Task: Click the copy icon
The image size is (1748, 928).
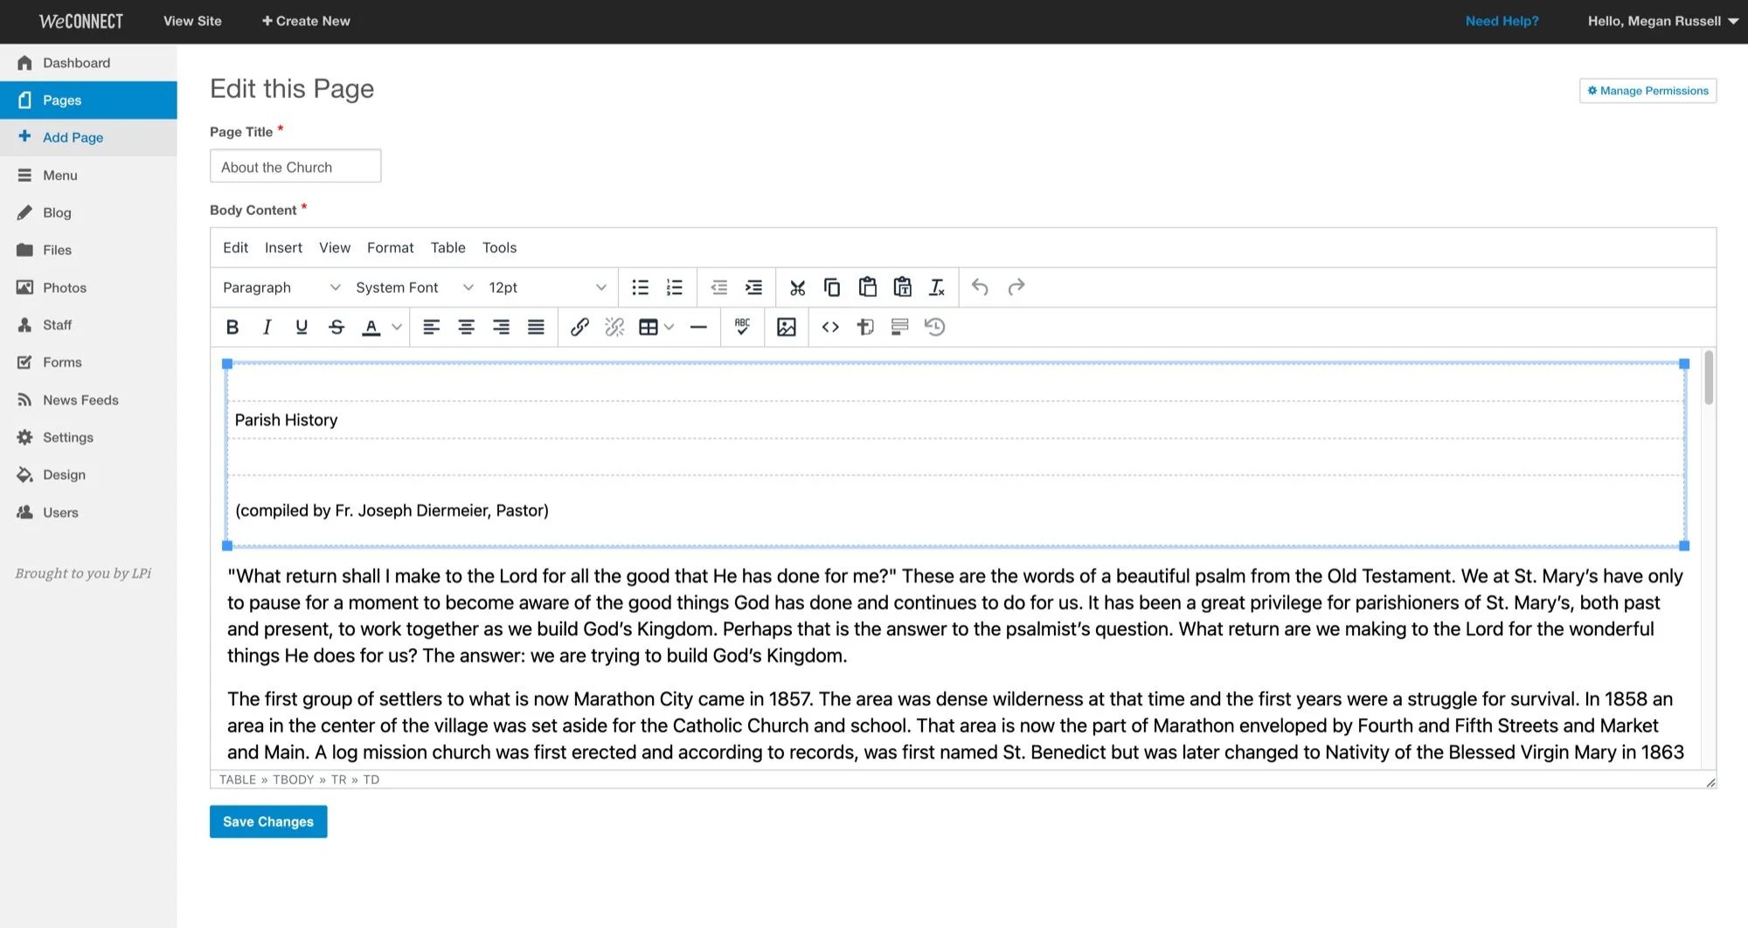Action: point(832,287)
